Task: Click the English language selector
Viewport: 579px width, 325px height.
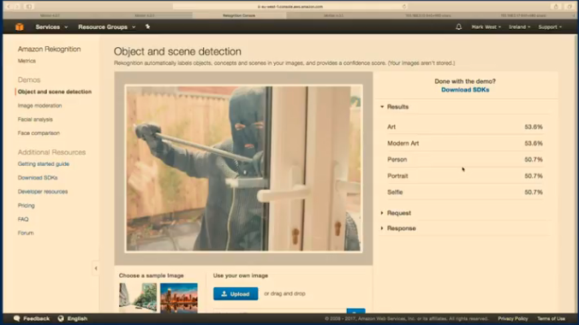Action: tap(73, 318)
